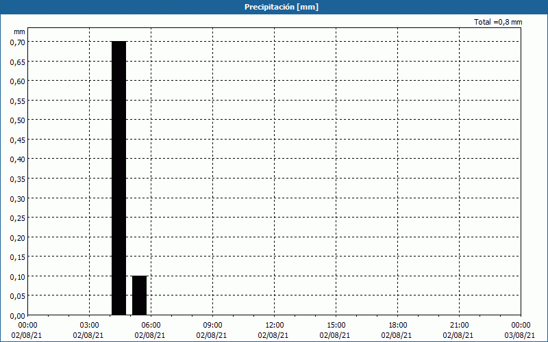Select y-axis value 0,20
The image size is (548, 342).
(18, 237)
